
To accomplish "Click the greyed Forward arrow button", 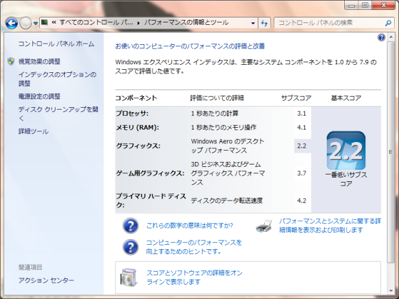I will (26, 23).
